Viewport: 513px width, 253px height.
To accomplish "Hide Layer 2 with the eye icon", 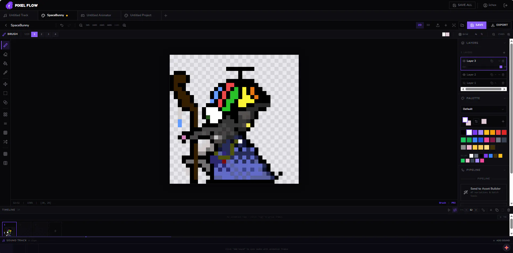I will pyautogui.click(x=464, y=75).
